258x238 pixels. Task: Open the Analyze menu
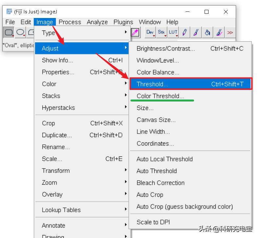click(x=97, y=22)
